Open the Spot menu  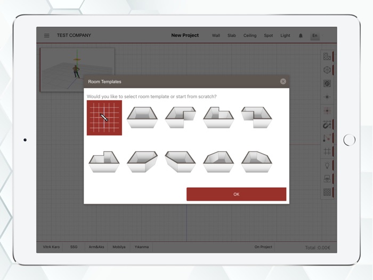[x=269, y=36]
